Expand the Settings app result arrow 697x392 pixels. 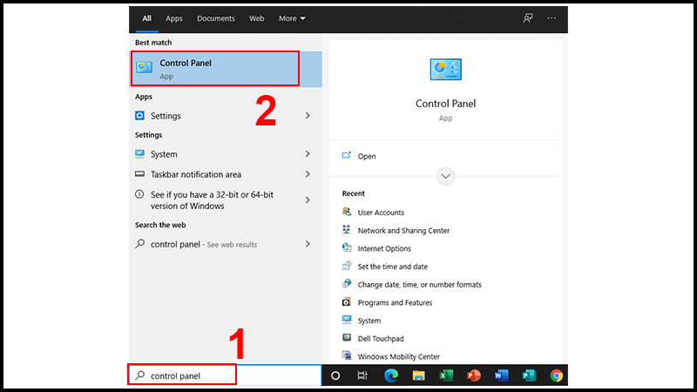pos(307,116)
